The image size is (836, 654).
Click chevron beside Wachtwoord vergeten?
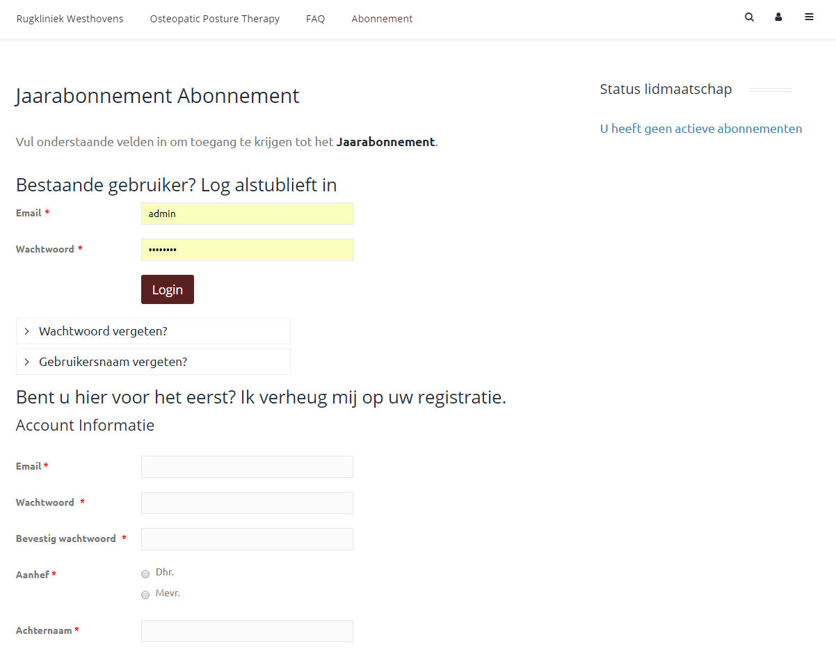27,331
